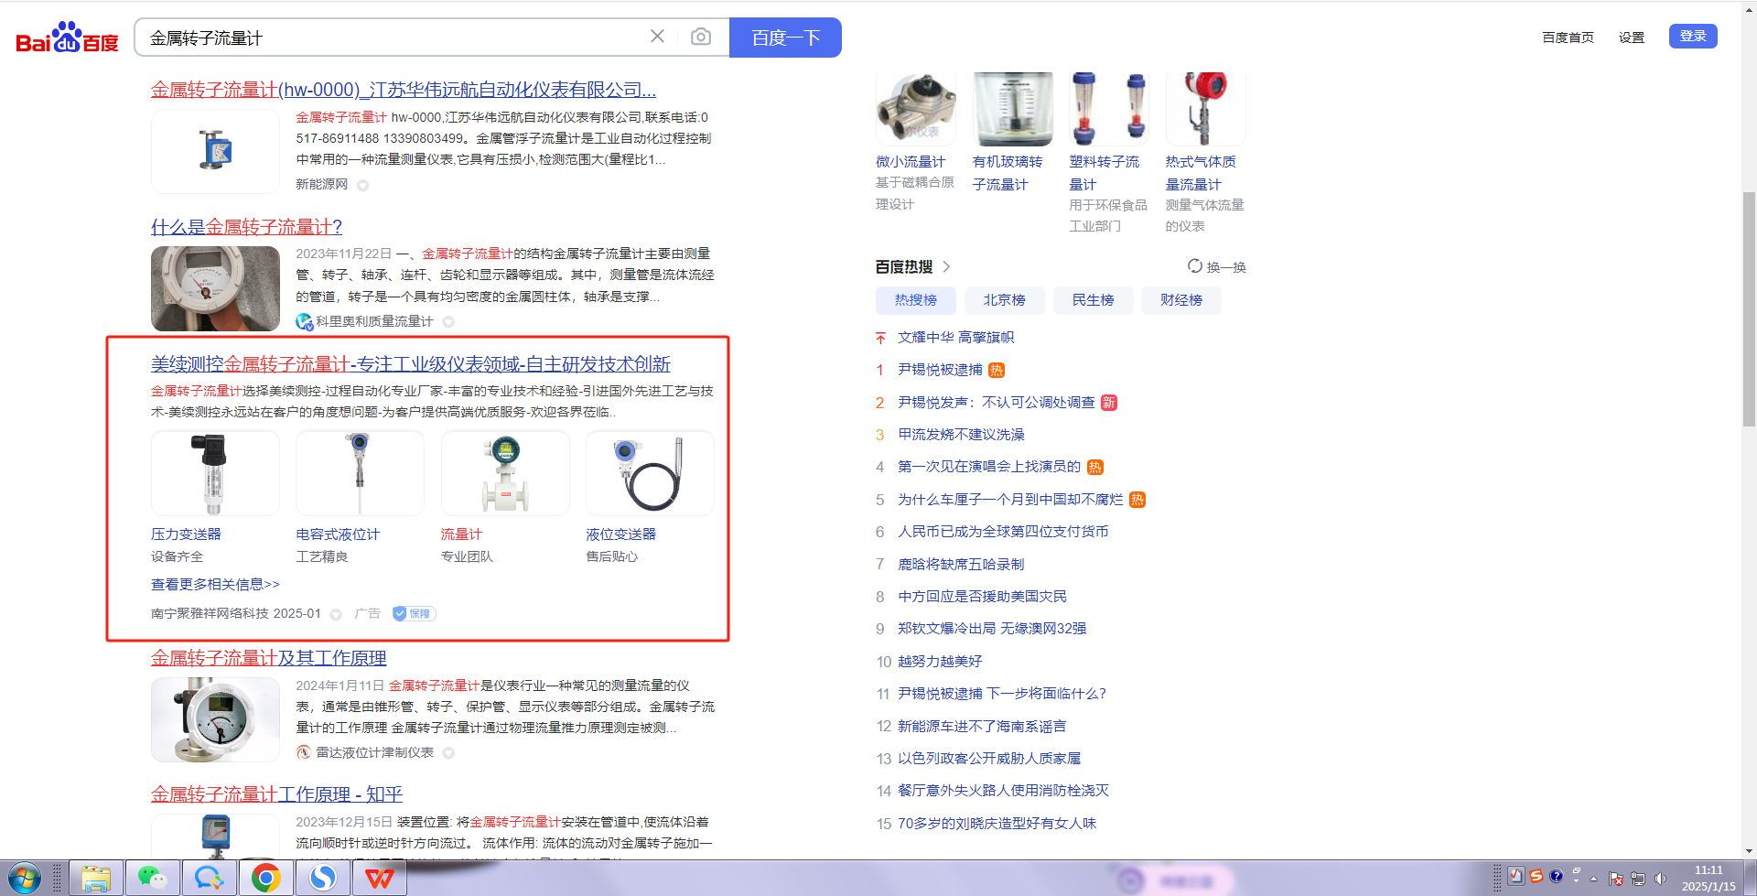Click the top-pinned red arrow icon beside 文耀中华

click(x=880, y=338)
